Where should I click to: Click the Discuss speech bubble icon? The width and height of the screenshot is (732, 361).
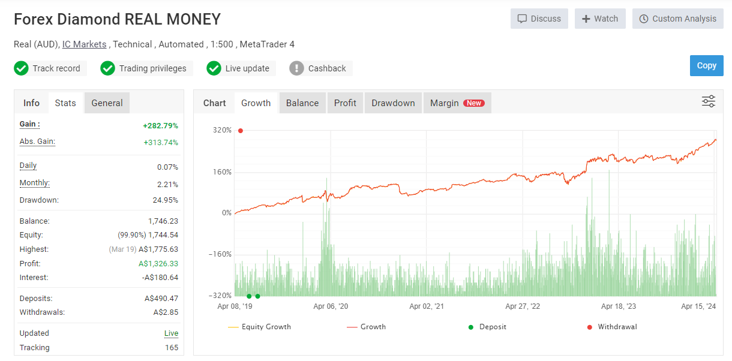point(521,18)
